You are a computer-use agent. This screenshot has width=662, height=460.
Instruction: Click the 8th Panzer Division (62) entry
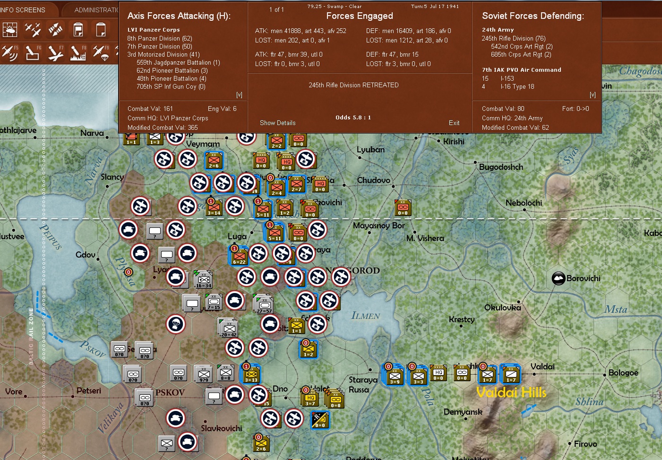point(160,39)
